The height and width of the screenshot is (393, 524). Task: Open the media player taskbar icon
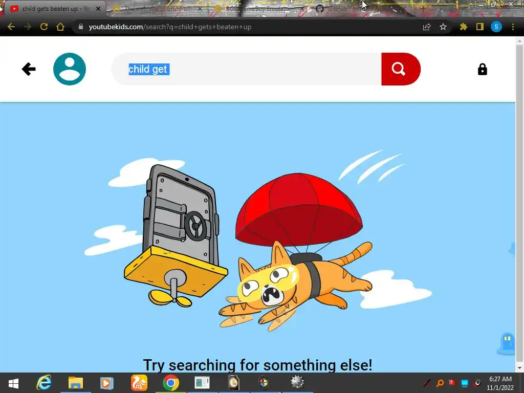pos(107,383)
